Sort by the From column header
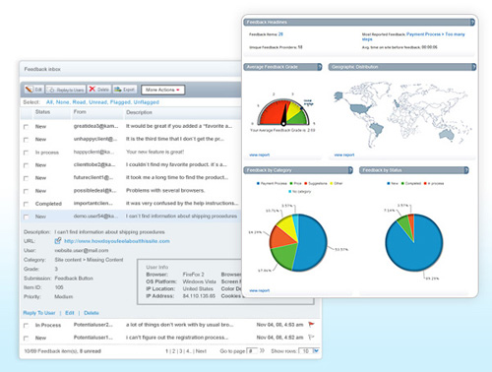The width and height of the screenshot is (492, 372). (x=80, y=112)
